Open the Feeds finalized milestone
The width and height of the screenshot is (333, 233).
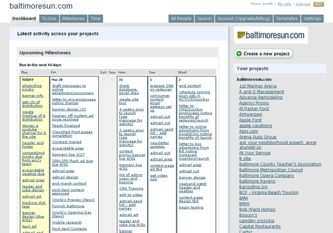tap(66, 125)
